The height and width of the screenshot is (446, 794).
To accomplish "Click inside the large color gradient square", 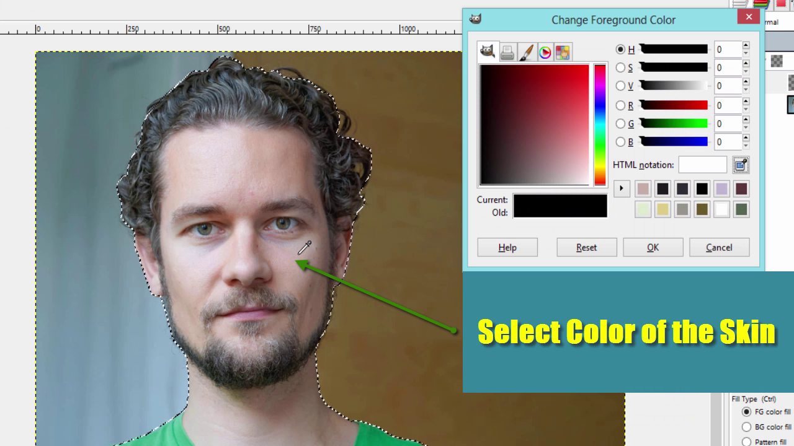I will pyautogui.click(x=534, y=125).
